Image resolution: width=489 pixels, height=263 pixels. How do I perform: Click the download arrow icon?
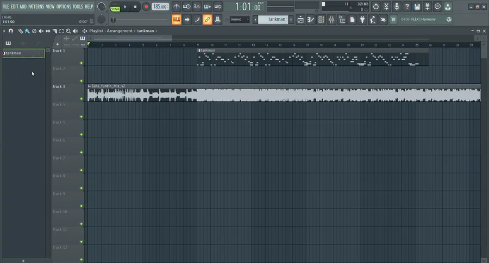(448, 7)
